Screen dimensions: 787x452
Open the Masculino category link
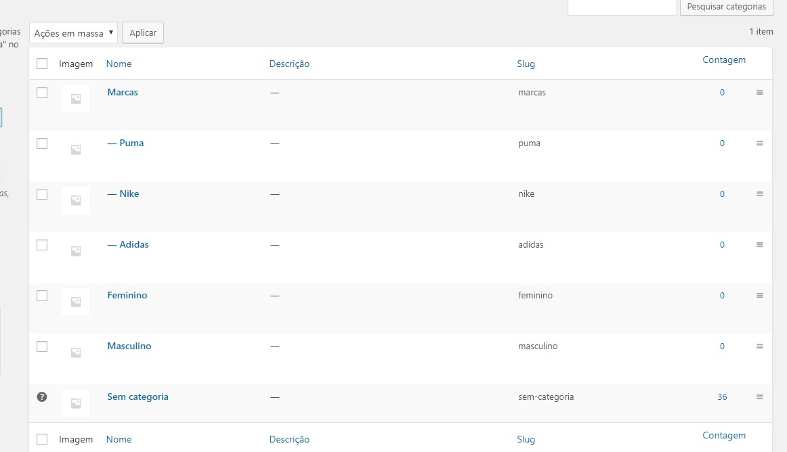(x=129, y=346)
